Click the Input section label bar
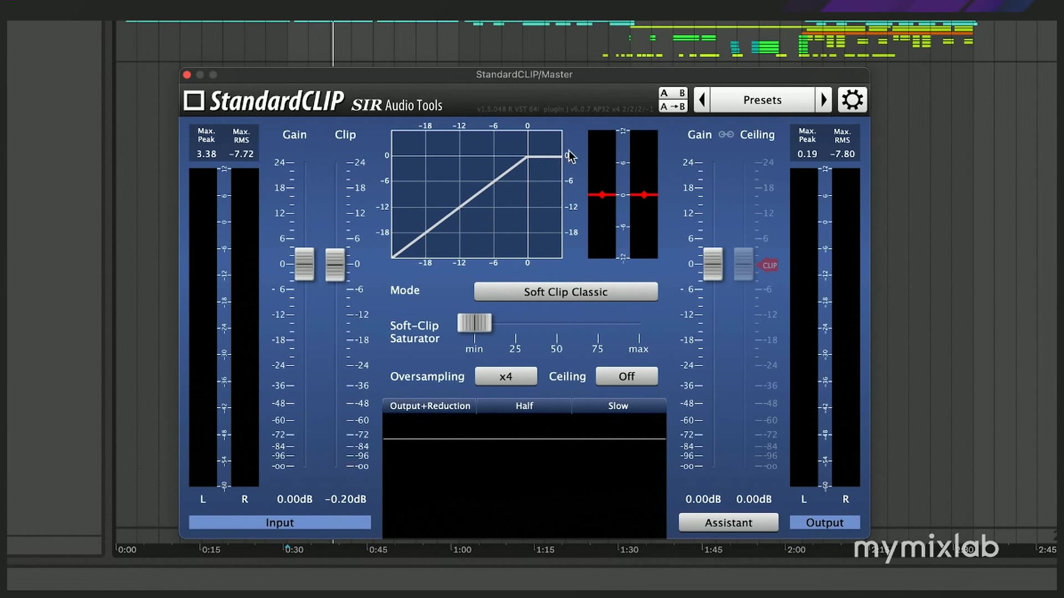 pos(280,523)
